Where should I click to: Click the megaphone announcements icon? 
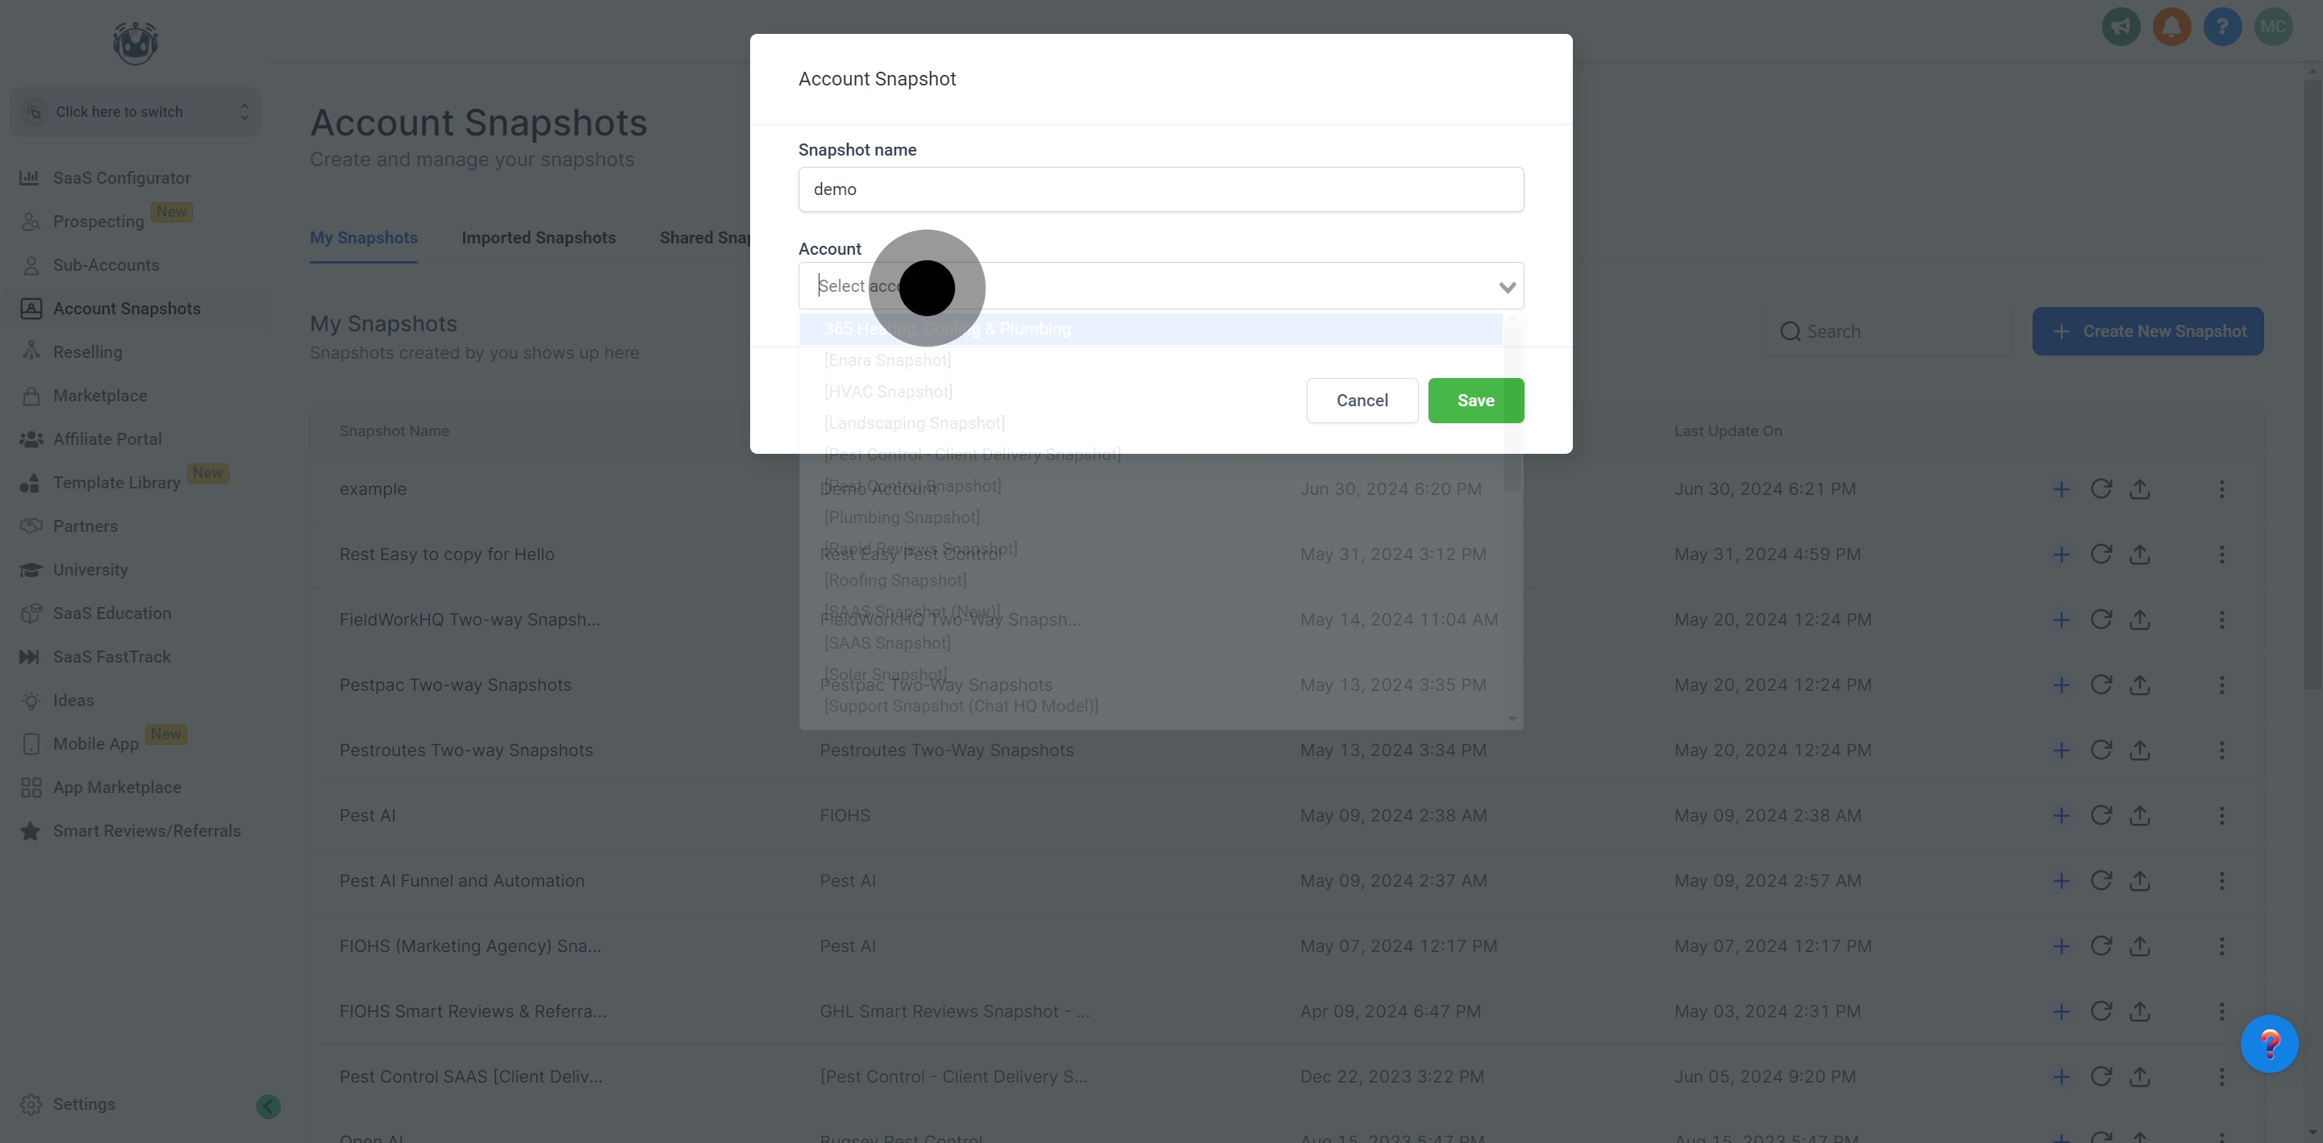coord(2120,27)
